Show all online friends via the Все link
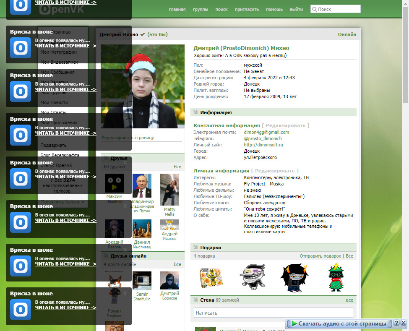This screenshot has width=409, height=331. point(177,264)
